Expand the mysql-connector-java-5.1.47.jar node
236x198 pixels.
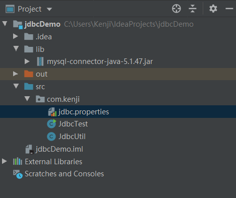click(x=27, y=61)
